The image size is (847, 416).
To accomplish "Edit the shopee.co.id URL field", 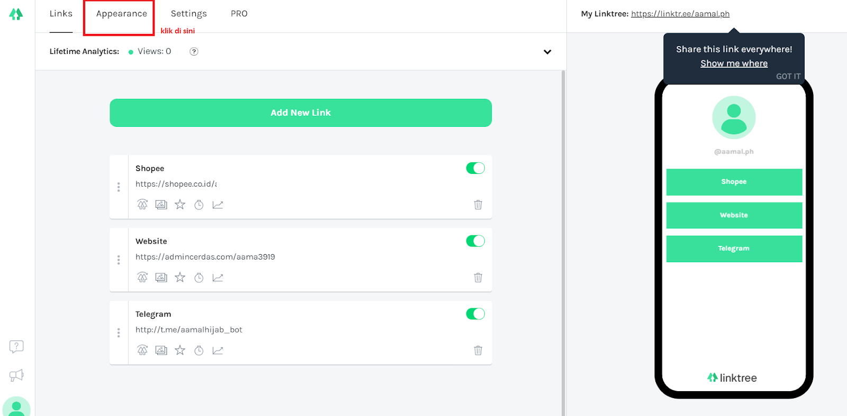I will [x=176, y=184].
